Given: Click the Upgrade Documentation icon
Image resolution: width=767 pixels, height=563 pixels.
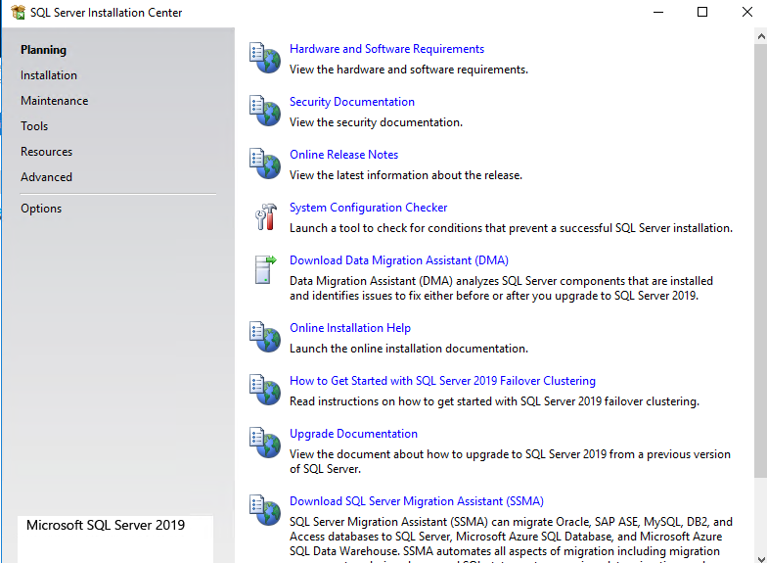Looking at the screenshot, I should [x=265, y=443].
